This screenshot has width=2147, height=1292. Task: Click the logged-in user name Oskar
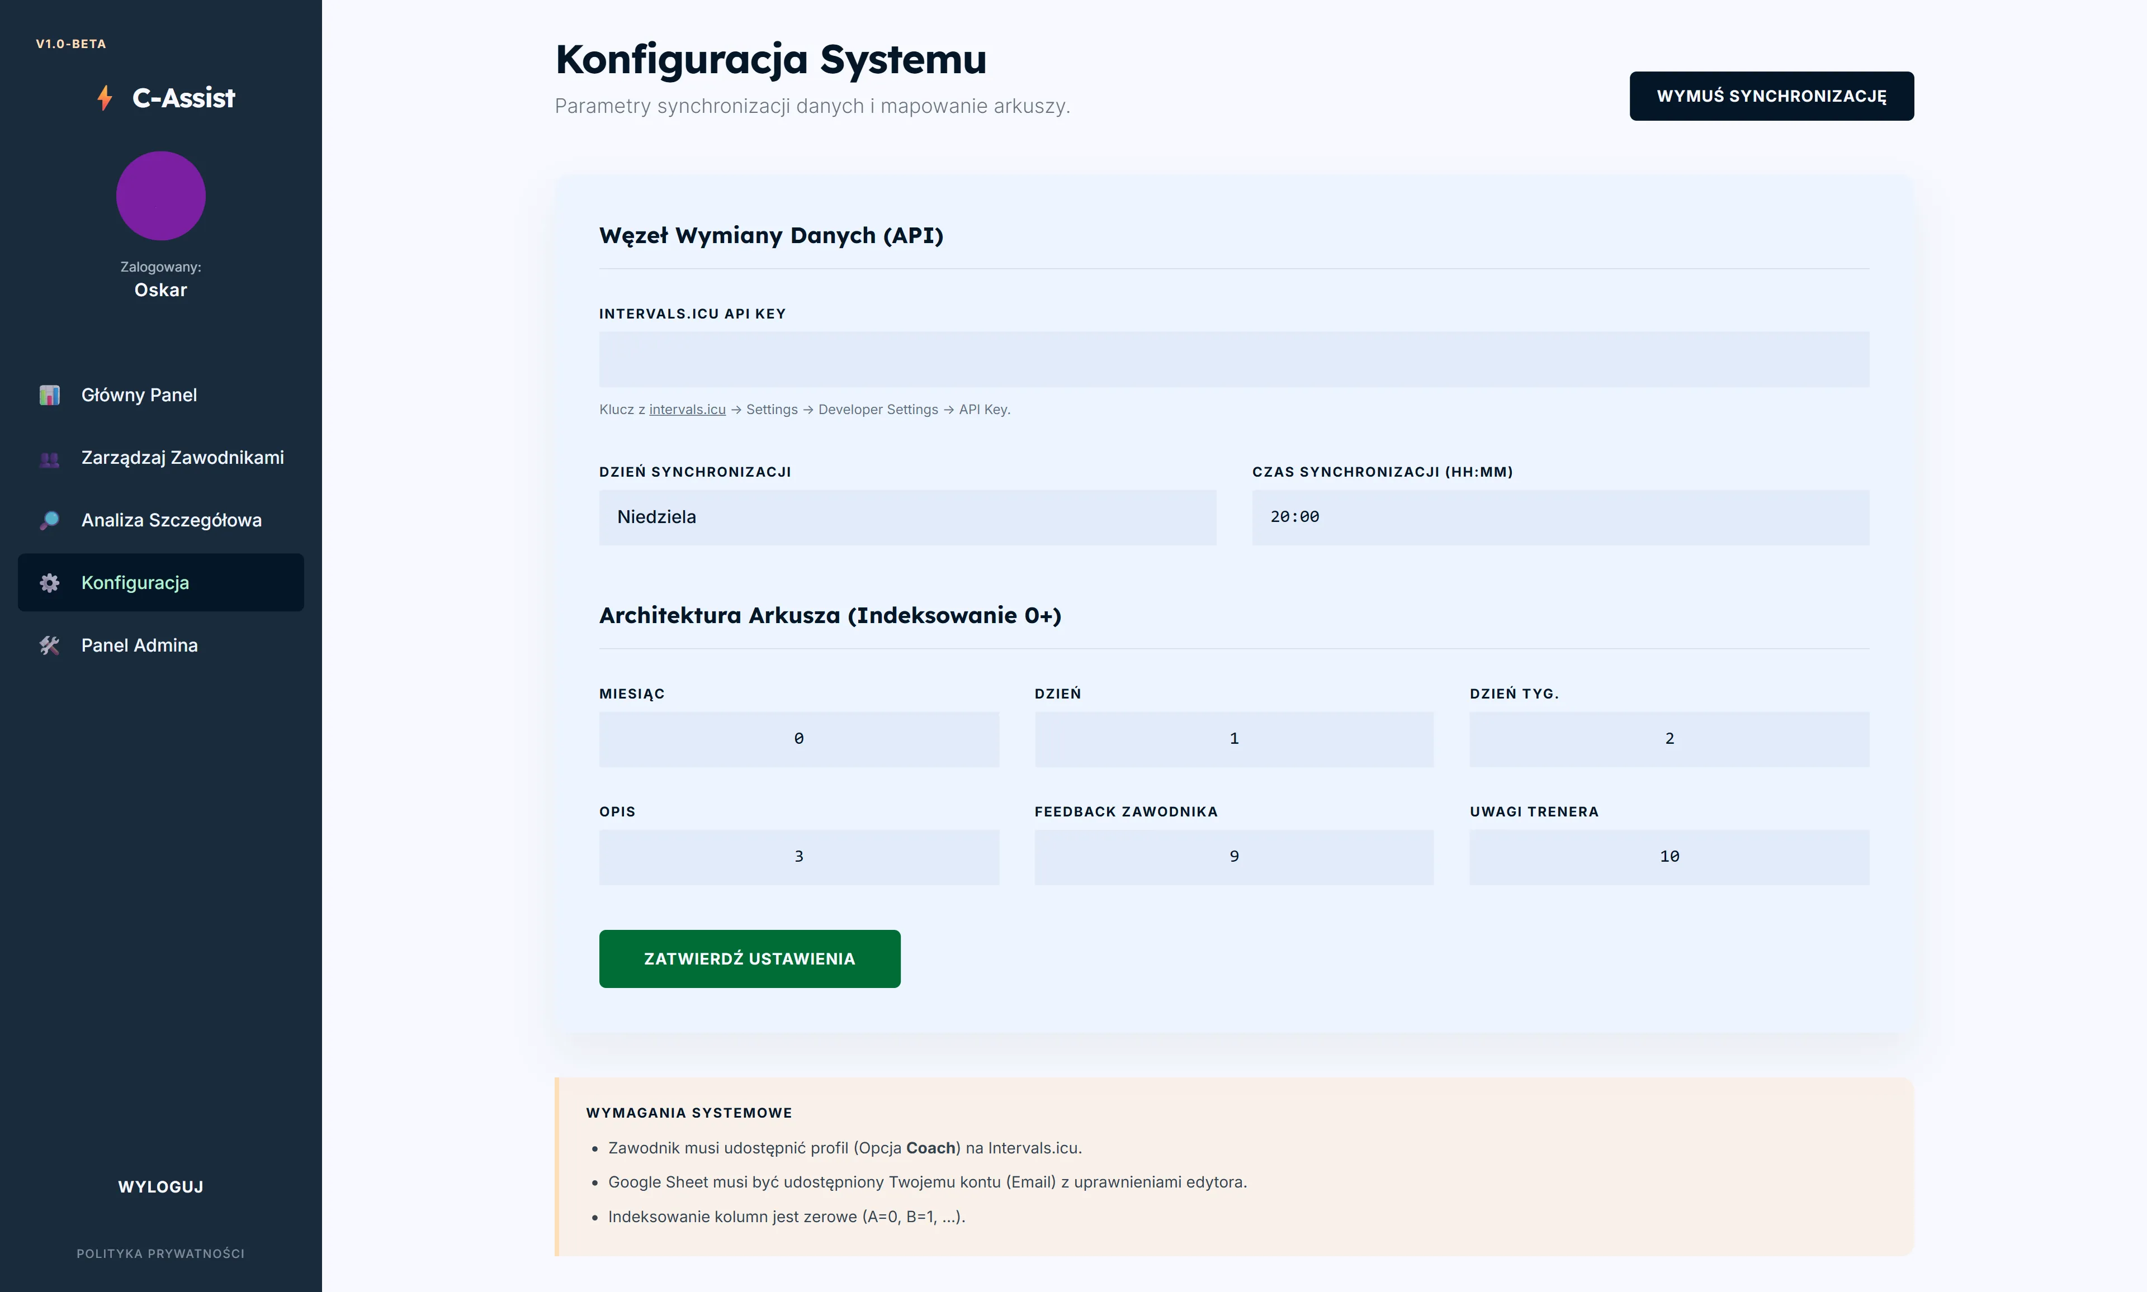click(161, 290)
